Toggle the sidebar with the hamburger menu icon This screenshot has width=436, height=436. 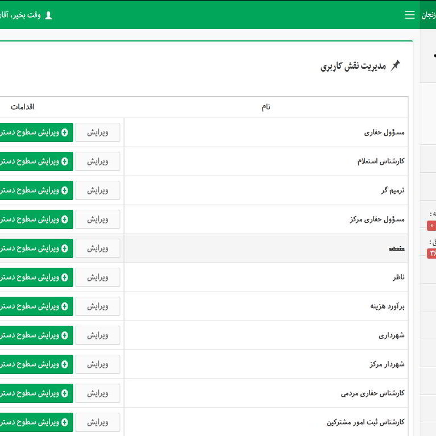pos(409,15)
